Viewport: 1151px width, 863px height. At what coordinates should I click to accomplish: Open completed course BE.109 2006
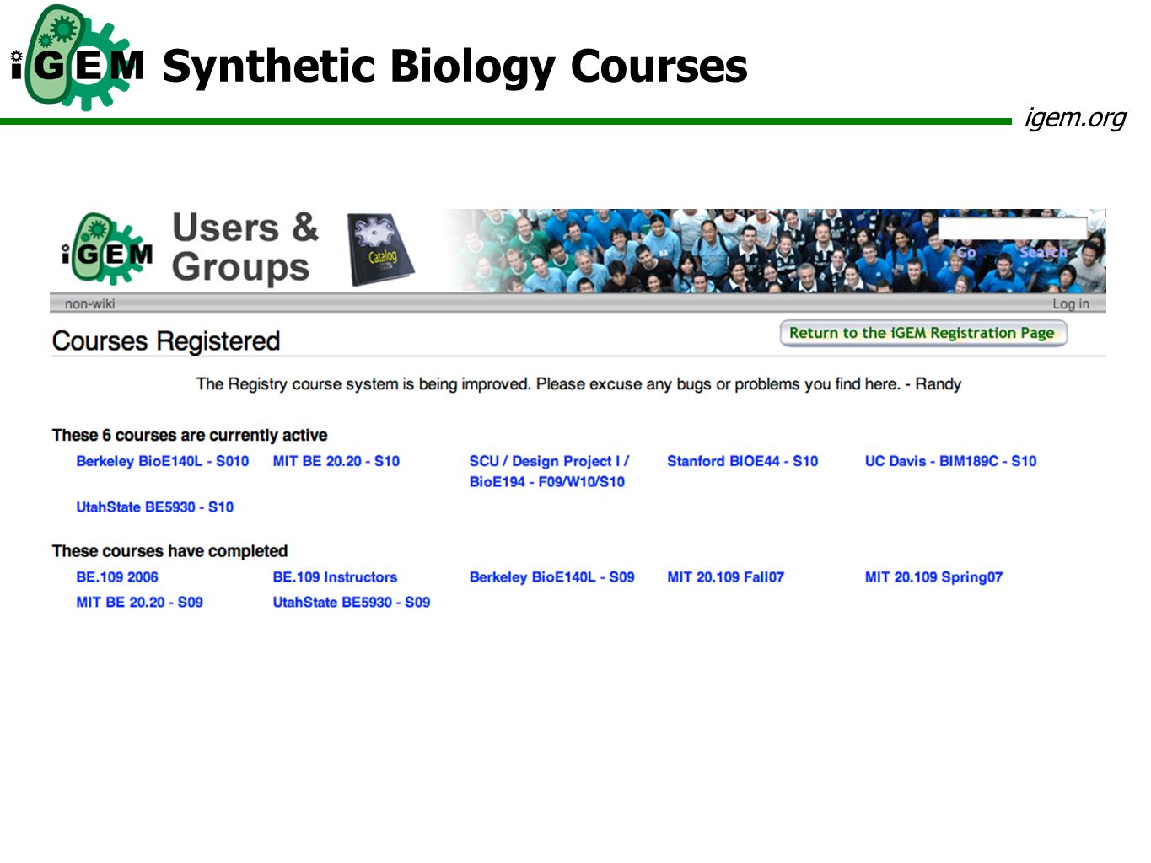[x=117, y=577]
